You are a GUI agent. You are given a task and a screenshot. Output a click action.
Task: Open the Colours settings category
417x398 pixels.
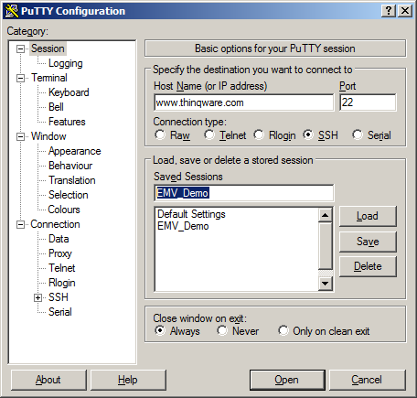point(64,210)
